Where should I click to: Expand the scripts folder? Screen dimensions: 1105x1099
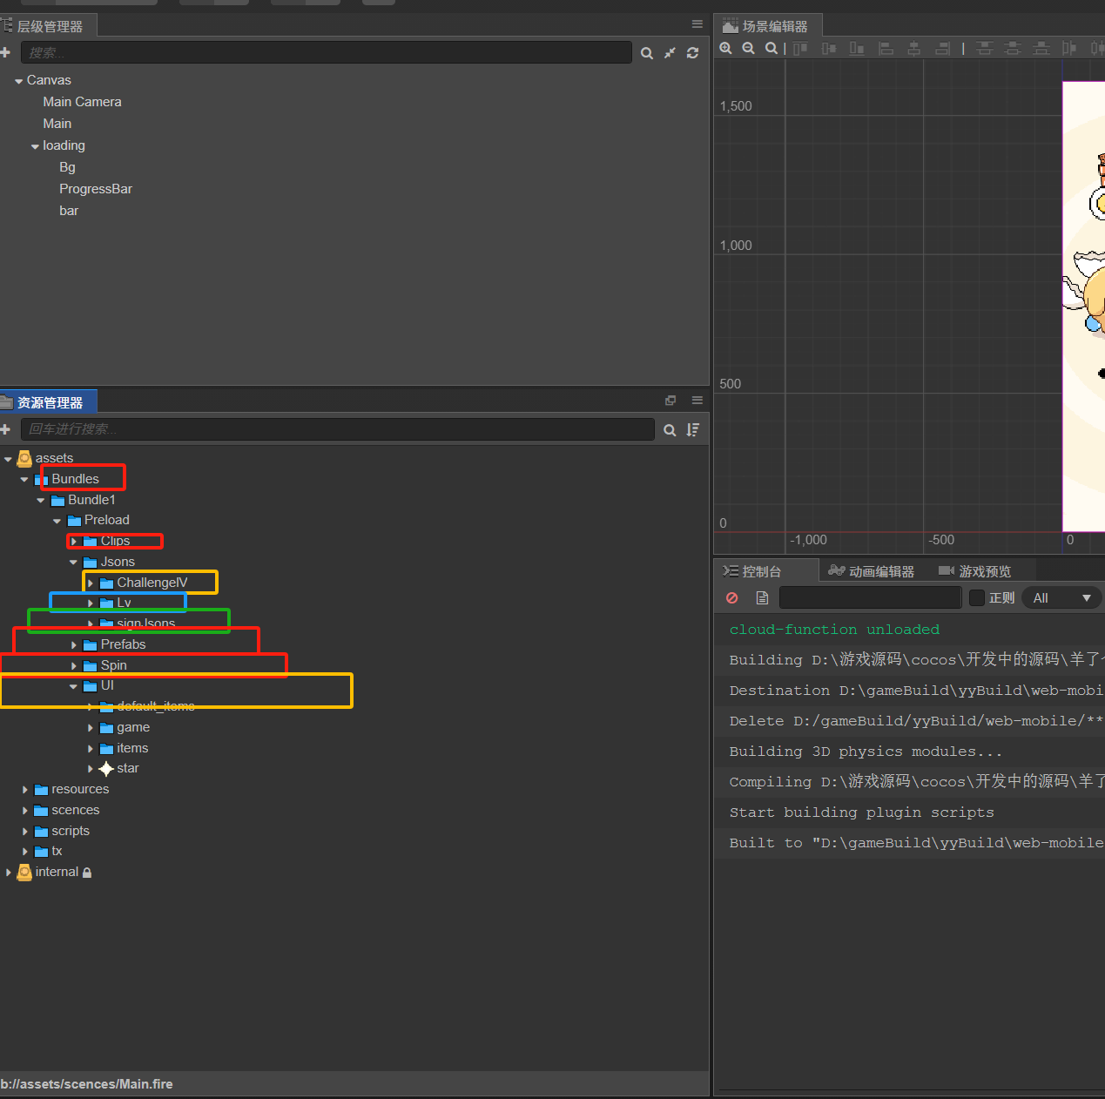pyautogui.click(x=24, y=832)
